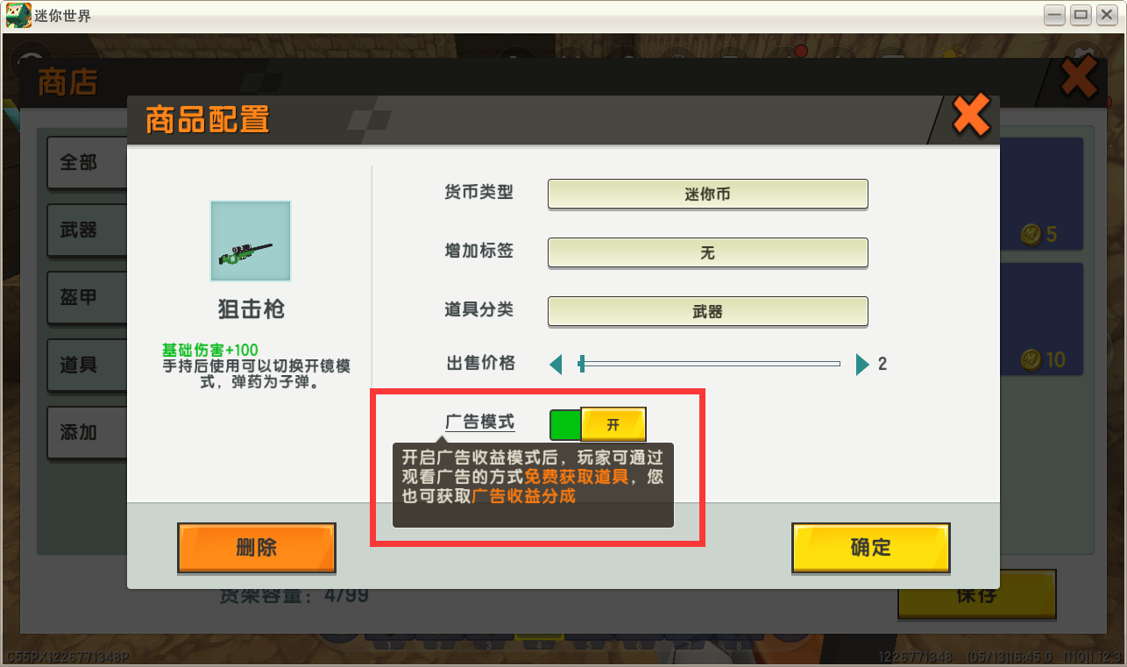
Task: Close the 商品配置 dialog with orange X
Action: point(971,114)
